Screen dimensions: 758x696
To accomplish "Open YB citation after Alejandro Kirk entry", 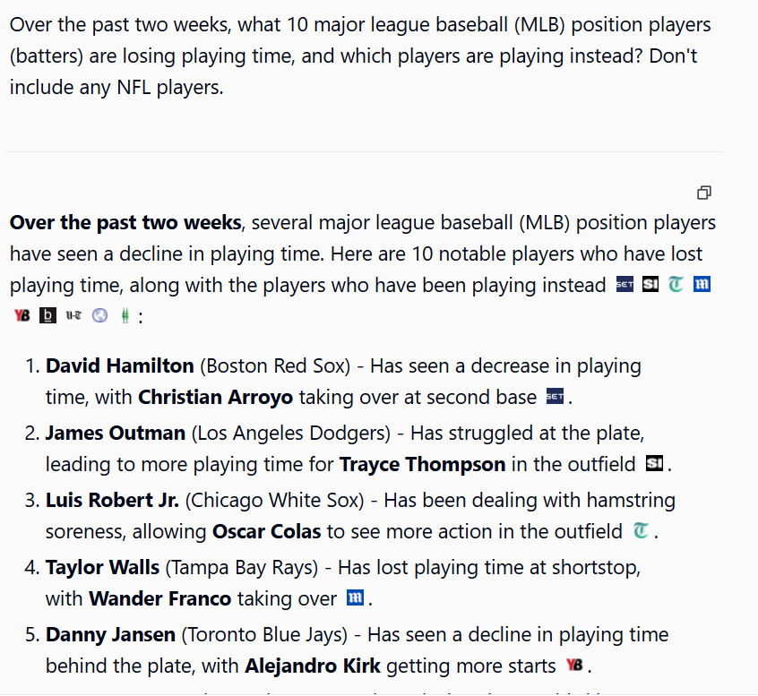I will tap(574, 665).
